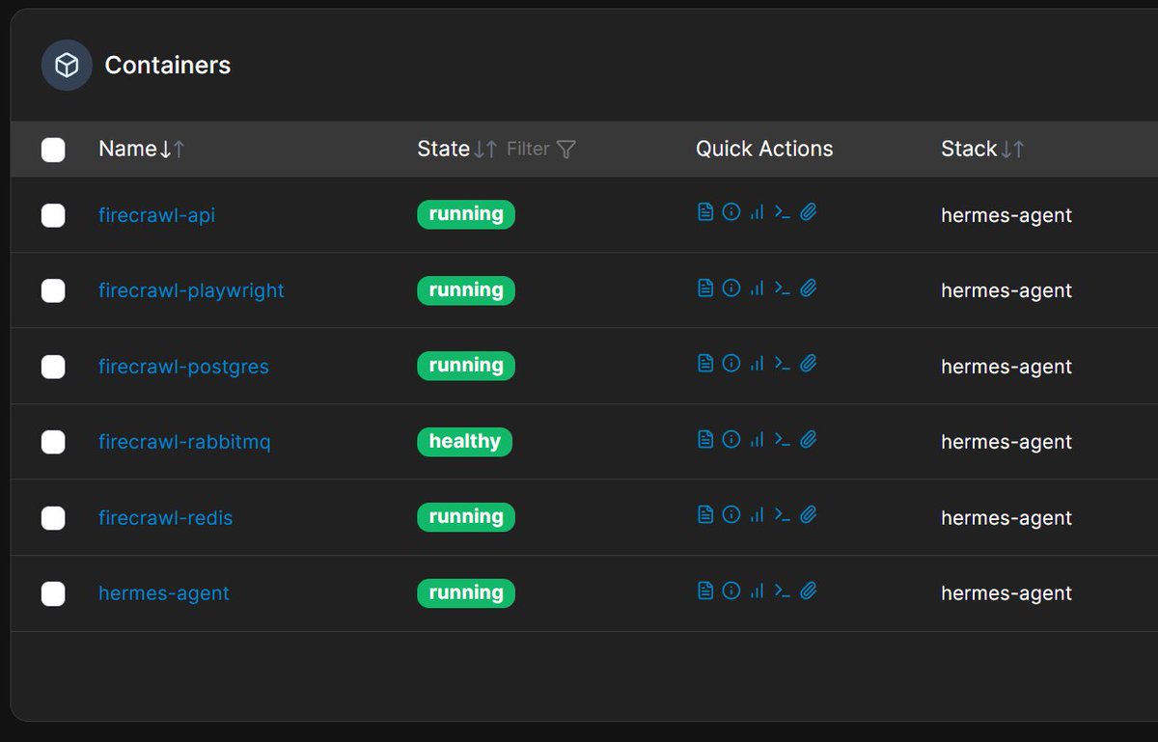Select the hermes-agent row checkbox
1158x742 pixels.
(53, 593)
